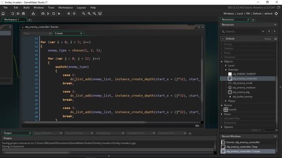
Task: Open Game Options gear icon
Action: tap(69, 14)
